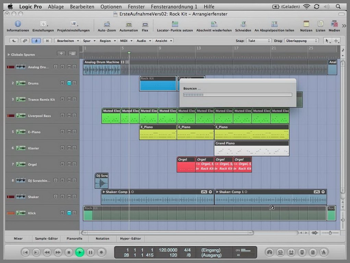Viewport: 350px width, 263px height.
Task: Open the Spur local menu
Action: (89, 41)
